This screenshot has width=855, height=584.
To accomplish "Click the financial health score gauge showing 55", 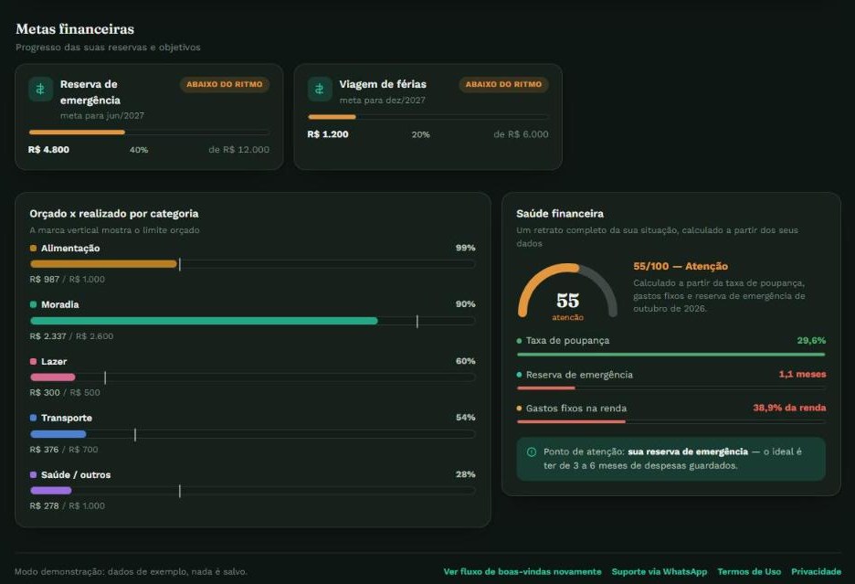I will tap(567, 292).
